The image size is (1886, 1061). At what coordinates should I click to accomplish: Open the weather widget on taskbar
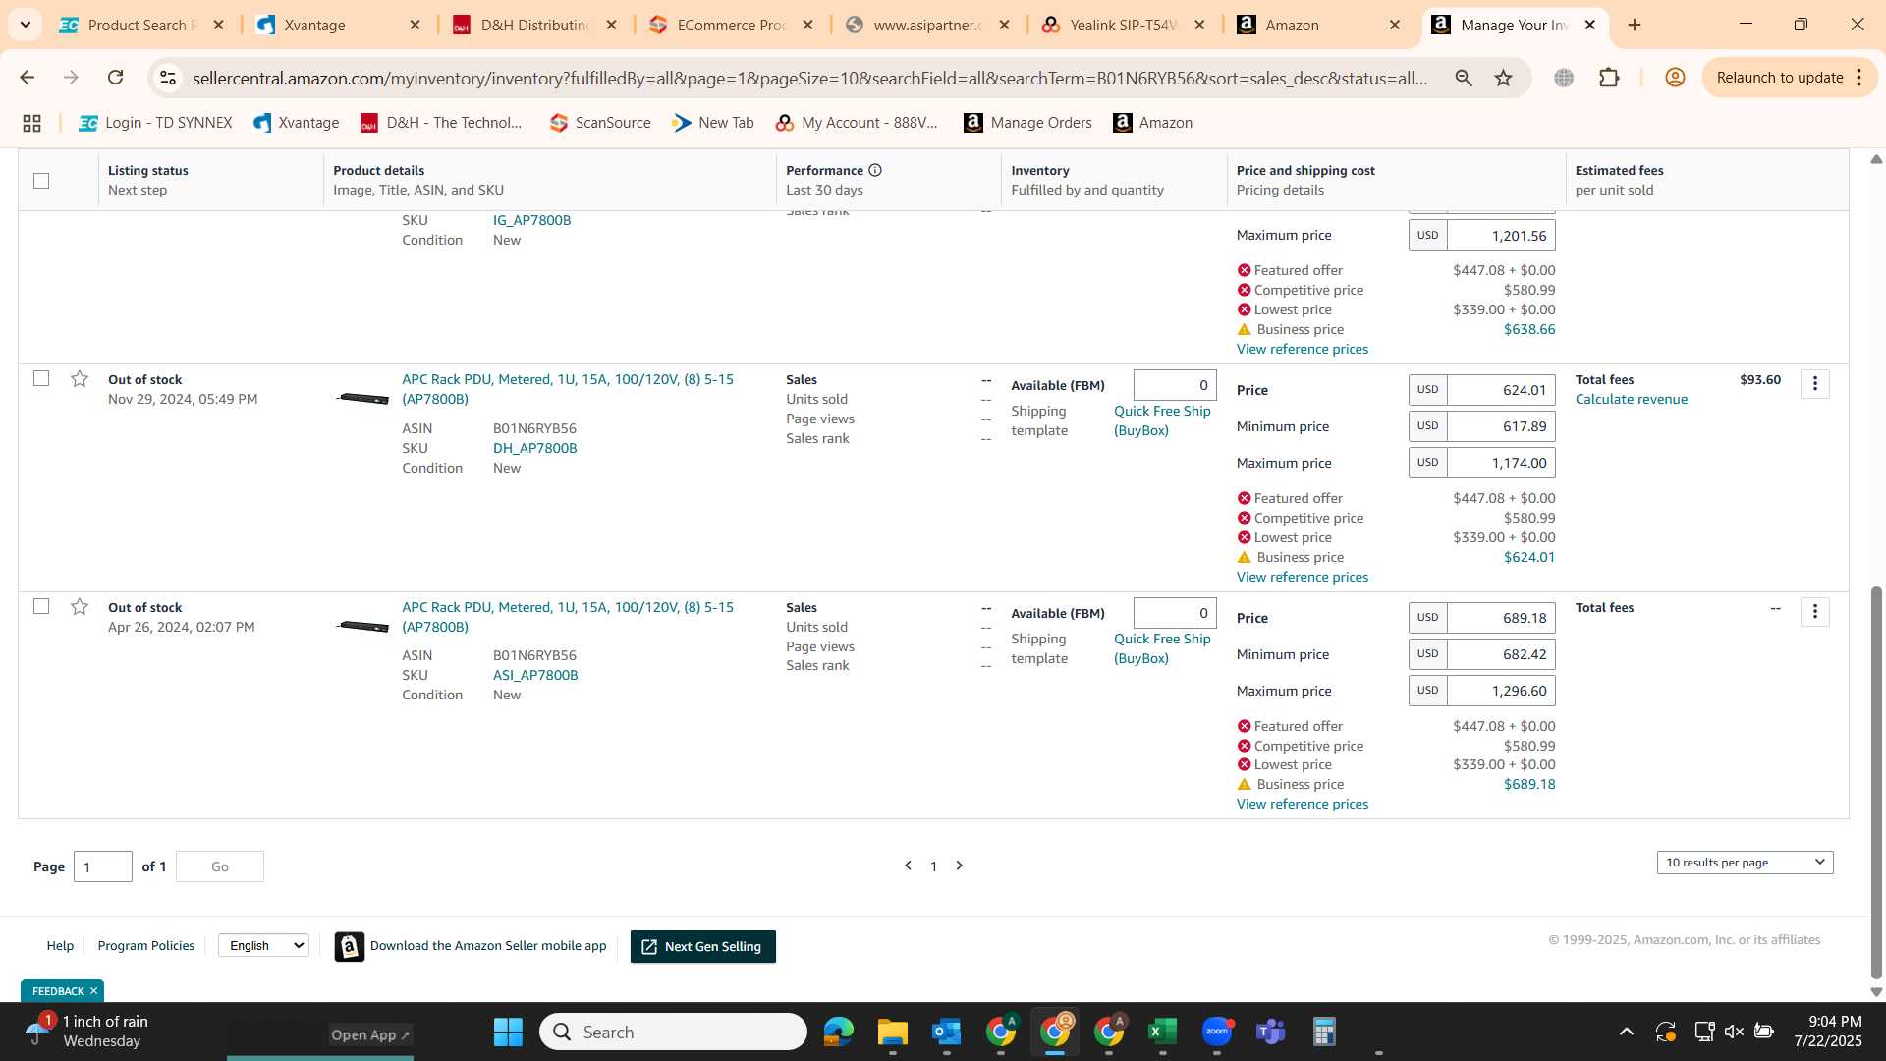(88, 1032)
